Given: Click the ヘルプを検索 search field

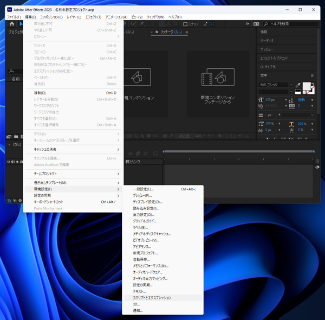Looking at the screenshot, I should coord(291,24).
